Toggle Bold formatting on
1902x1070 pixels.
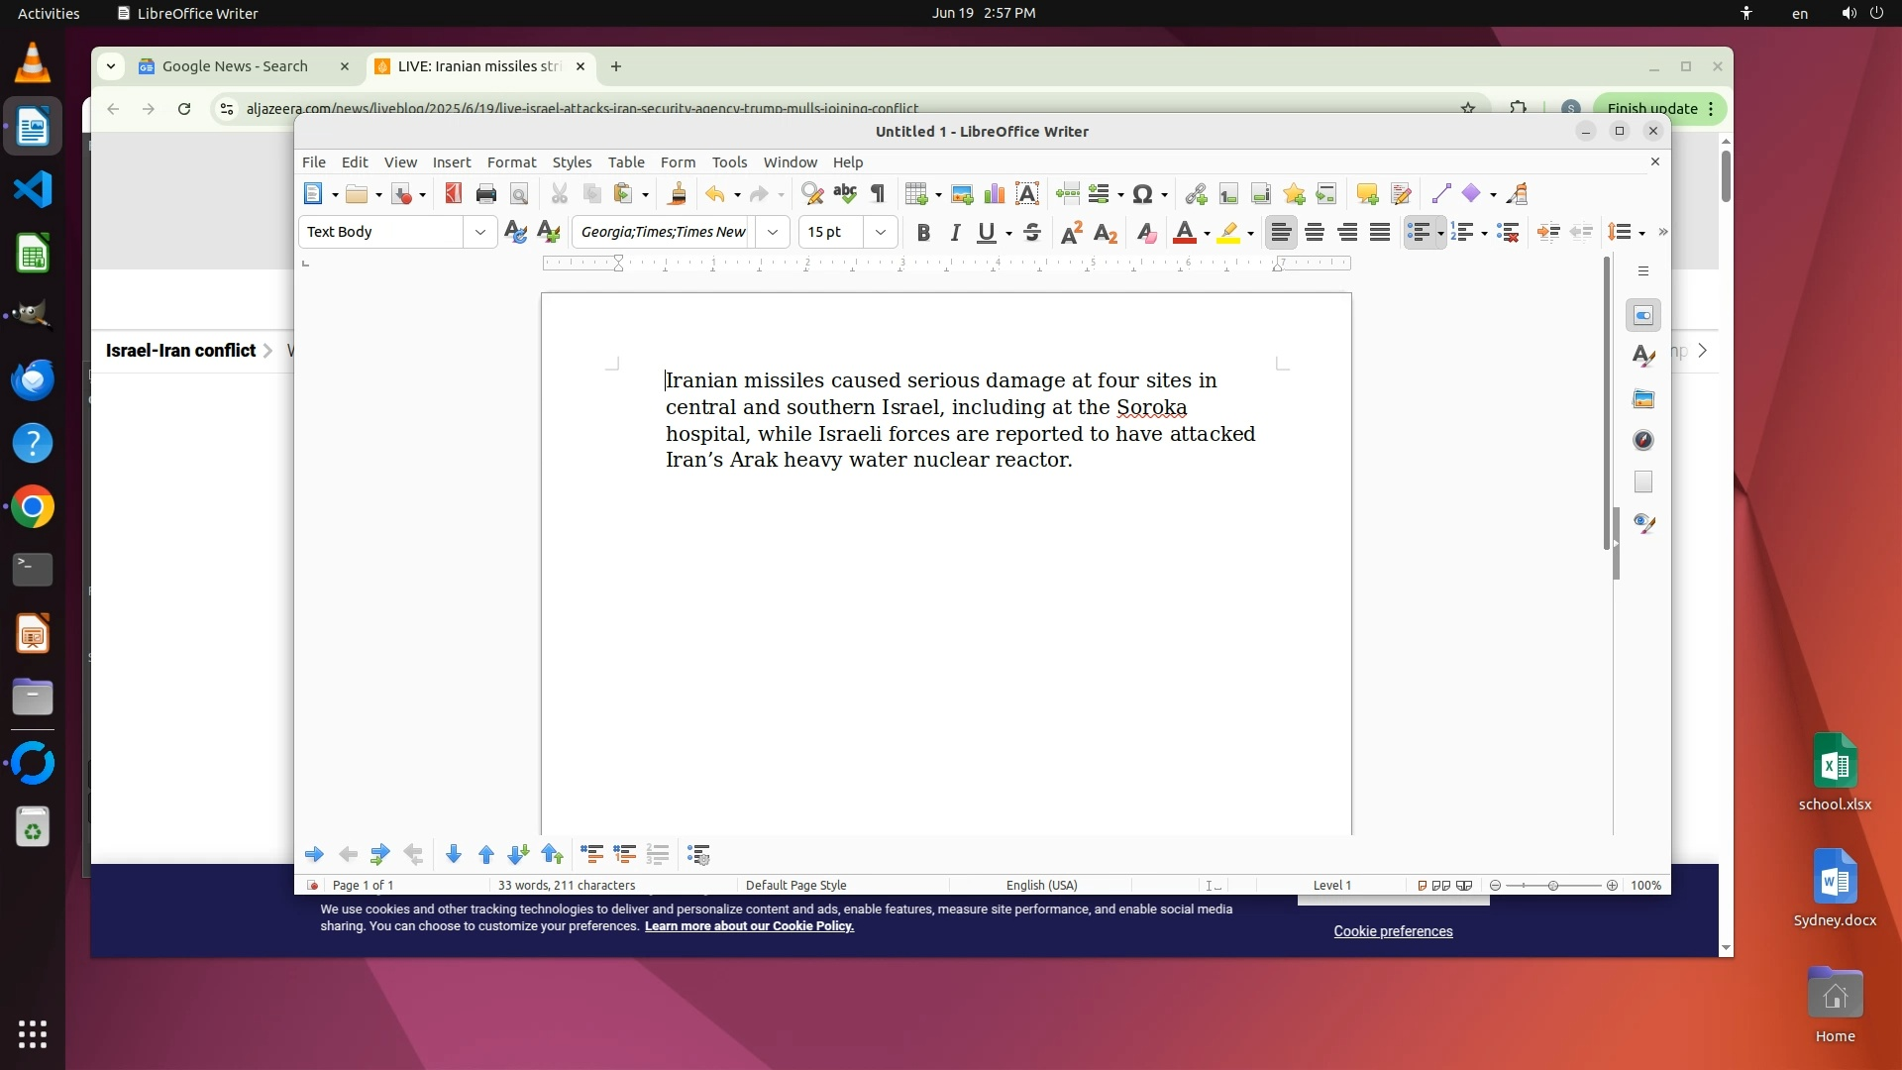point(923,233)
